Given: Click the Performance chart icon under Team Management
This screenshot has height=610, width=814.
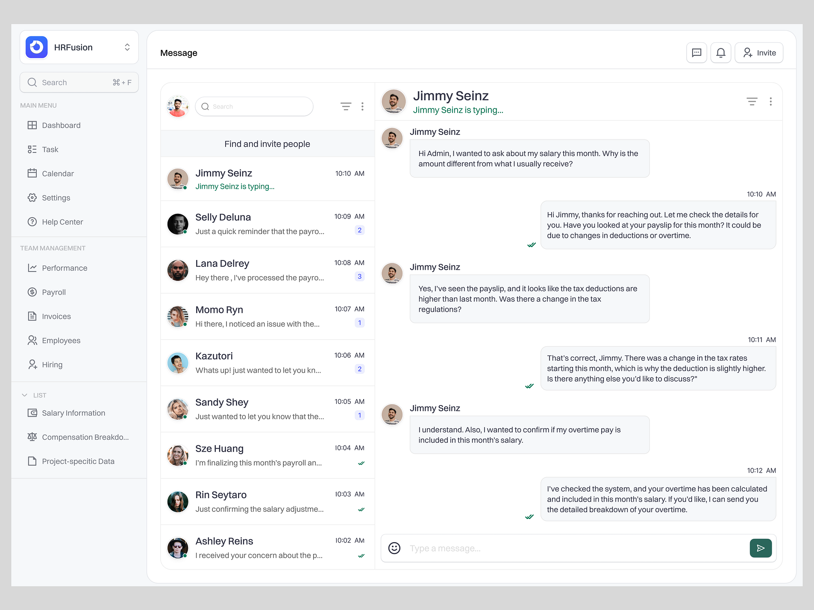Looking at the screenshot, I should 32,268.
